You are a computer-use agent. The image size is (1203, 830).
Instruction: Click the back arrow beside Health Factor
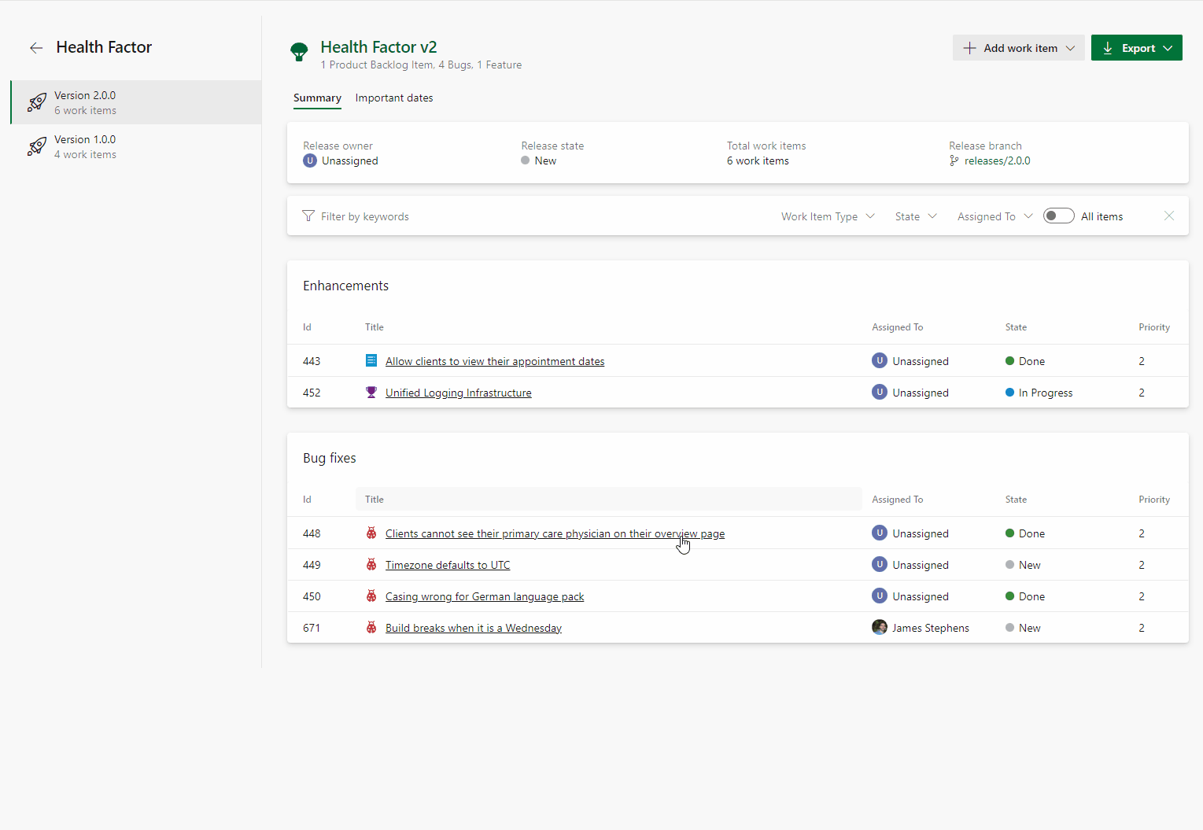pyautogui.click(x=36, y=48)
